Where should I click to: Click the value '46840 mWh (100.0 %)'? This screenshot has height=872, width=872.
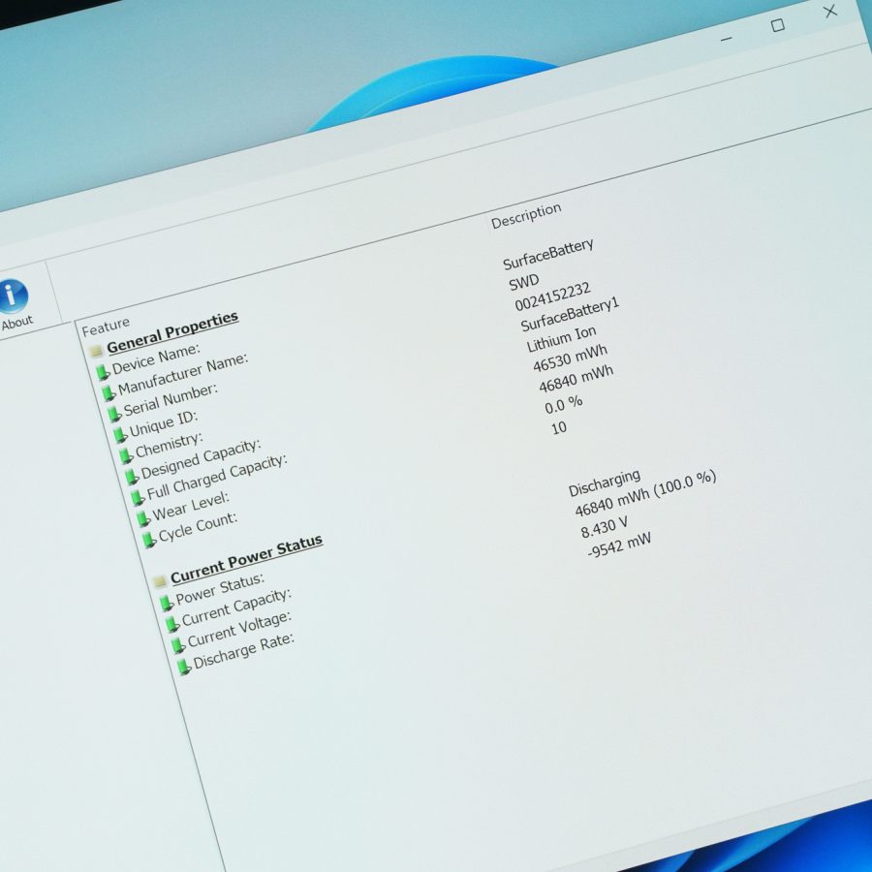click(645, 493)
